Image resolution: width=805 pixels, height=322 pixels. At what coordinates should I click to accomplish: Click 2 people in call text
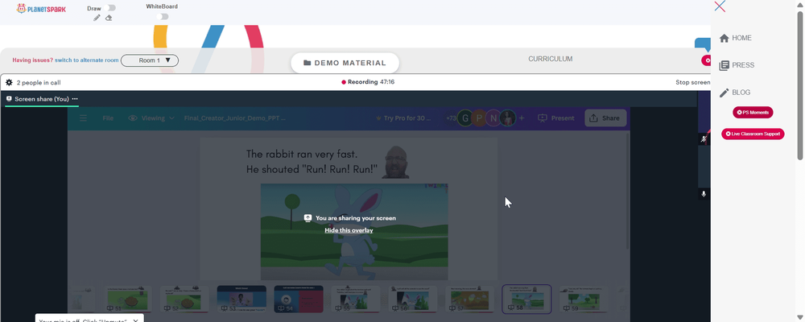39,82
